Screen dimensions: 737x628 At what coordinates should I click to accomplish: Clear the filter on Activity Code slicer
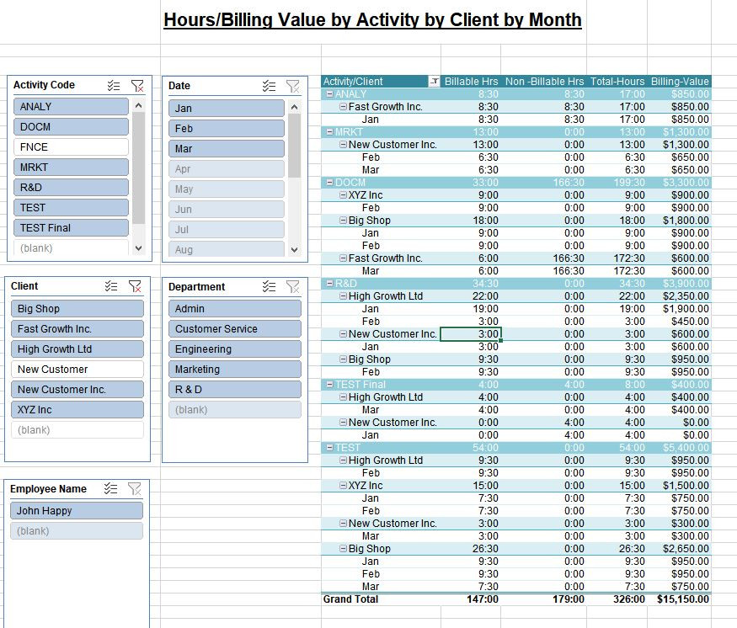click(138, 84)
